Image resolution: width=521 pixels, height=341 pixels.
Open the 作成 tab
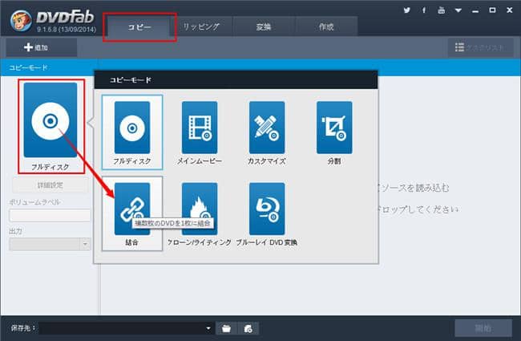326,27
